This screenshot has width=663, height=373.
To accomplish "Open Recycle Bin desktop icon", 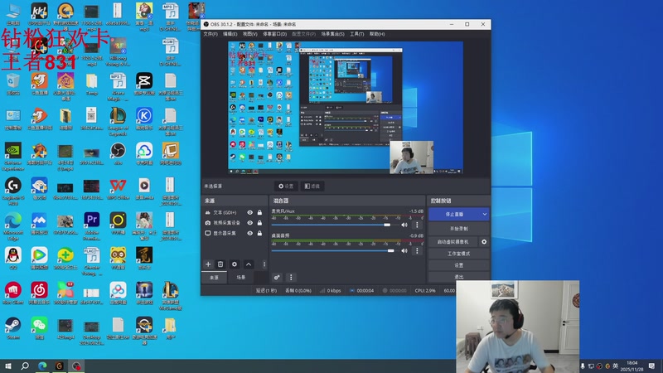I will click(x=13, y=84).
